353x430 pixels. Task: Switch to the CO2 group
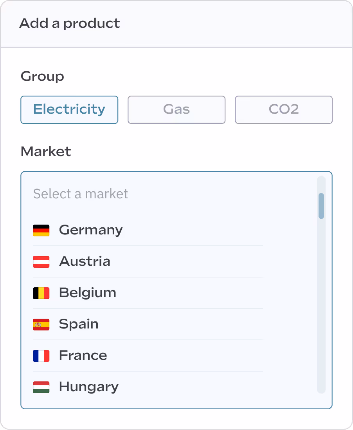coord(283,110)
